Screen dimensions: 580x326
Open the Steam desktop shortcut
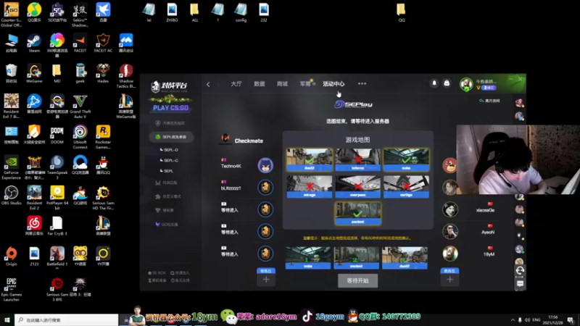click(x=34, y=43)
